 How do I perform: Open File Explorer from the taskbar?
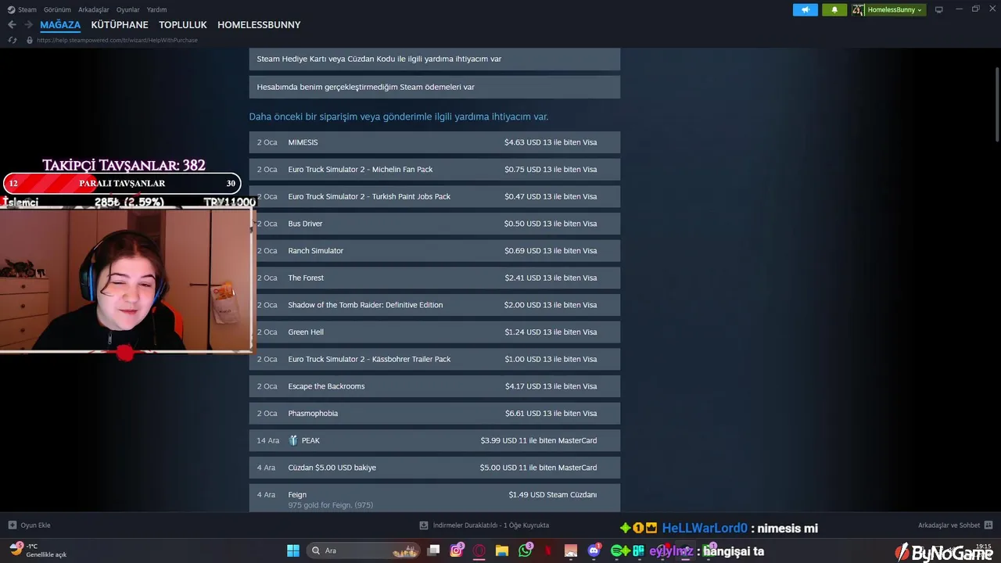click(x=502, y=550)
